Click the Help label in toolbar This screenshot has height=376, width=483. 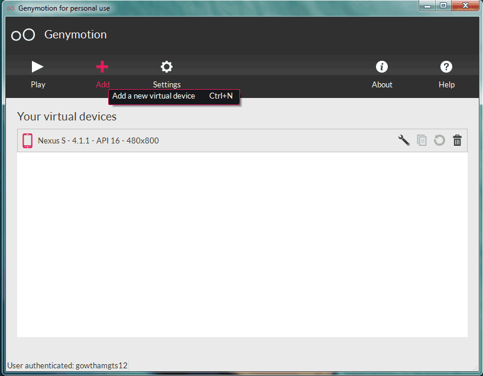446,85
